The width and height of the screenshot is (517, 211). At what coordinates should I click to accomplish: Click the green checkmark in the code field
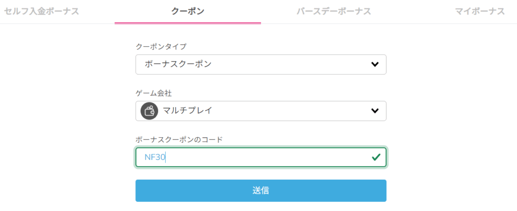point(376,157)
